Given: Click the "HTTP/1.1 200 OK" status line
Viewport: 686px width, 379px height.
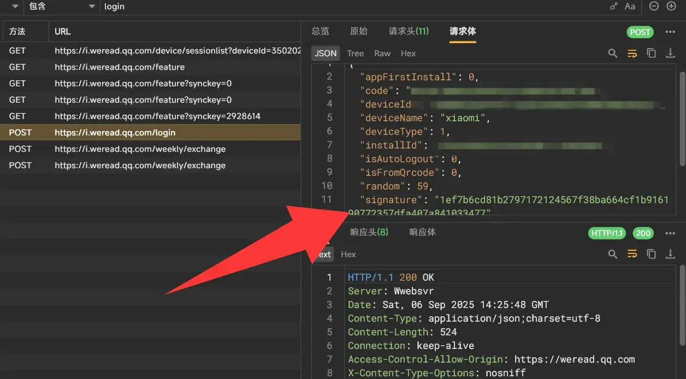Looking at the screenshot, I should point(391,277).
